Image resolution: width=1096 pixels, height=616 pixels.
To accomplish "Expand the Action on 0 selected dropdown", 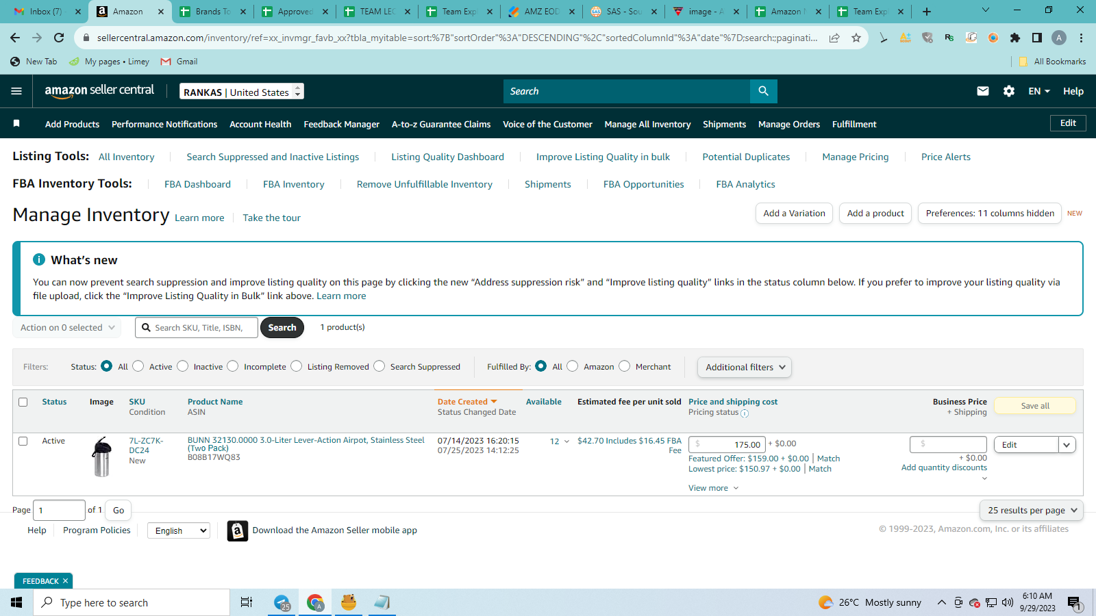I will (67, 328).
